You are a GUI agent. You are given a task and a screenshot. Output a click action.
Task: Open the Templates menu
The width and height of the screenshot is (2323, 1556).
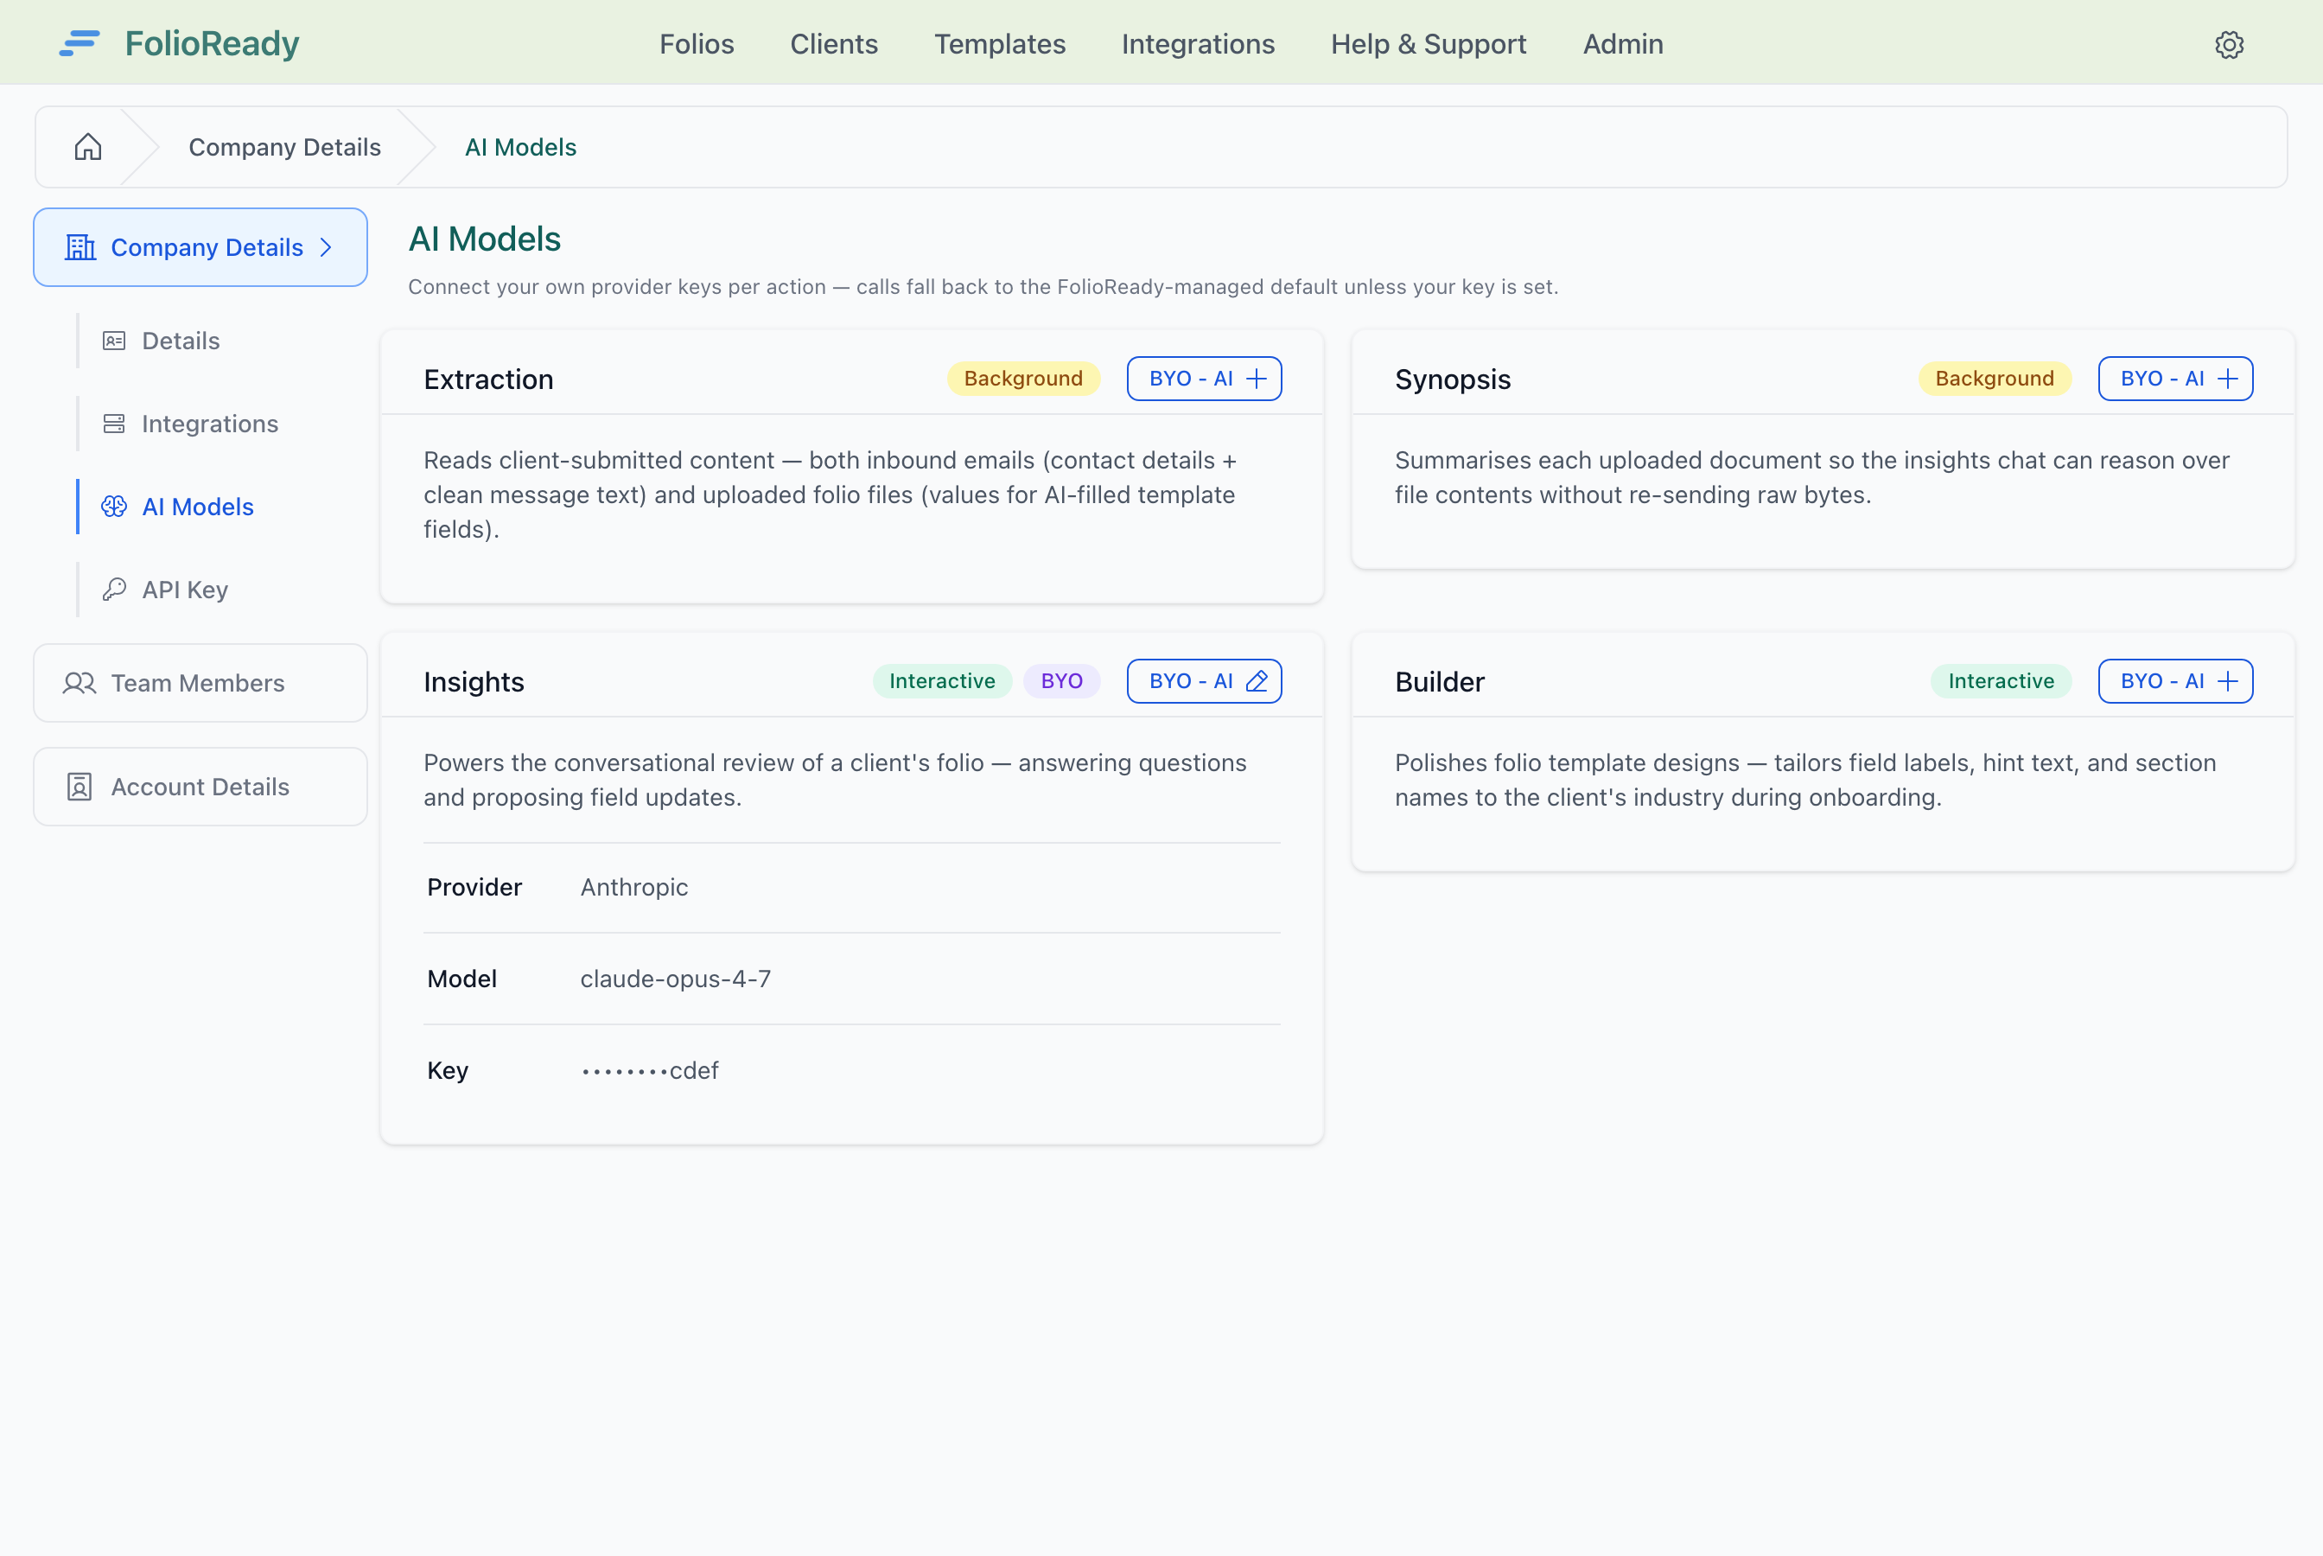tap(1000, 44)
